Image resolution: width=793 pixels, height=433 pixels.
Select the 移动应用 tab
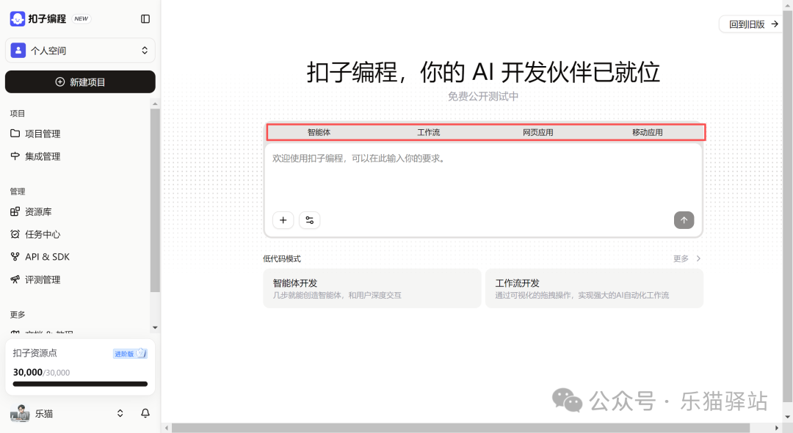tap(646, 132)
